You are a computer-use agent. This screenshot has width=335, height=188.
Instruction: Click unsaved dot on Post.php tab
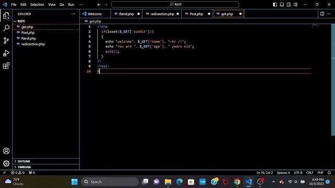tap(209, 14)
